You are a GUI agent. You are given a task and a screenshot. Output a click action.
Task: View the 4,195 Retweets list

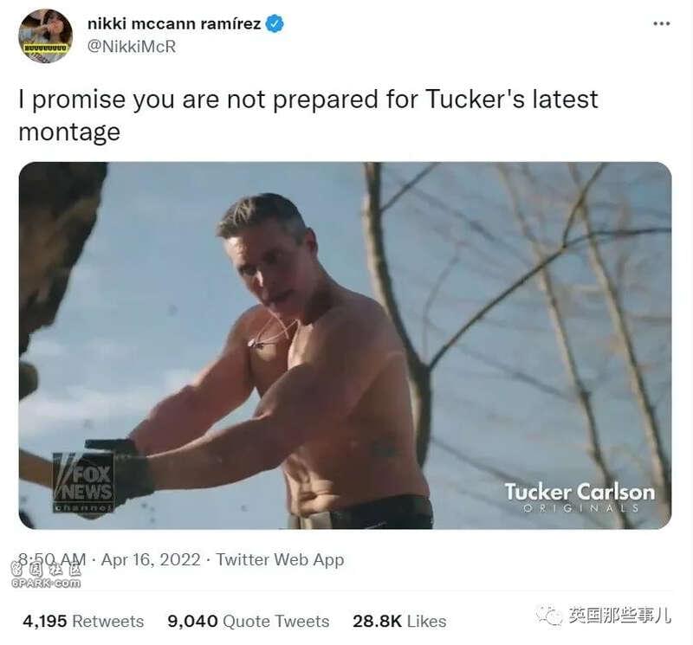point(83,621)
